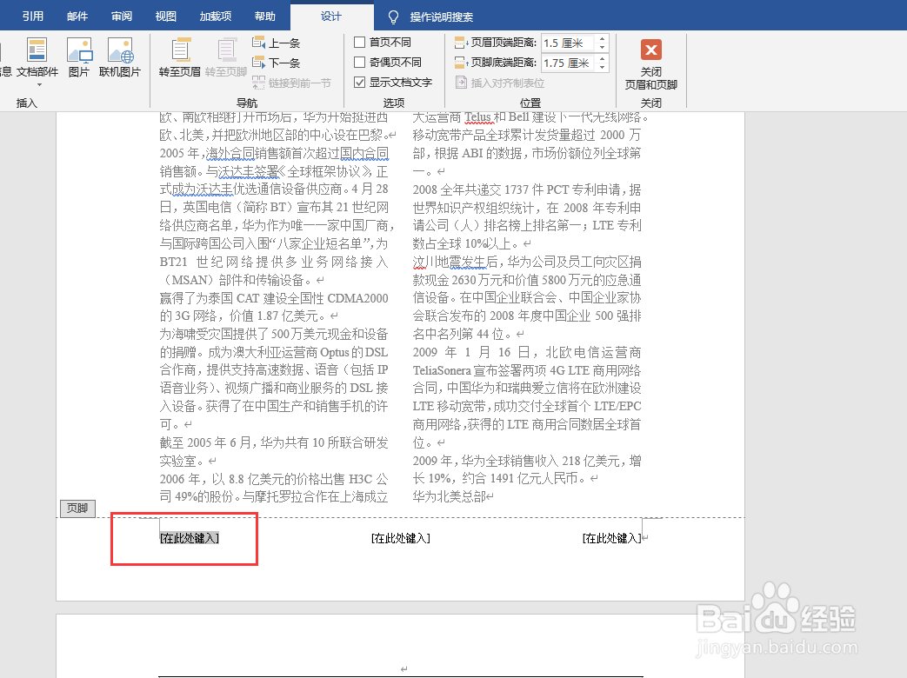Increase 页眉顶端距离 with up arrow

coord(603,39)
